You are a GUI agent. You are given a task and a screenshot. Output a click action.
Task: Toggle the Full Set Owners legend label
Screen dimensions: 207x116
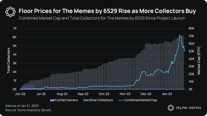pos(66,100)
